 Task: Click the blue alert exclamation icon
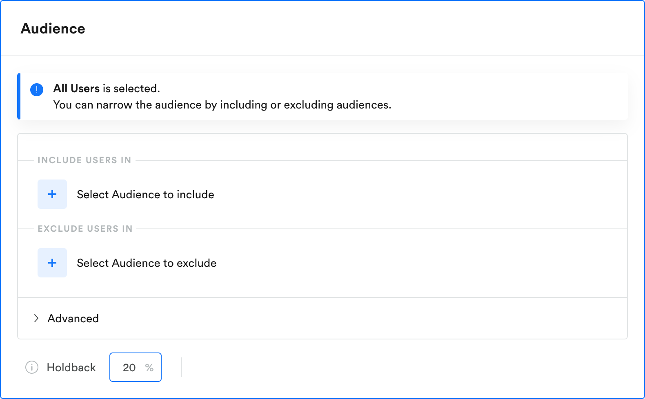37,90
